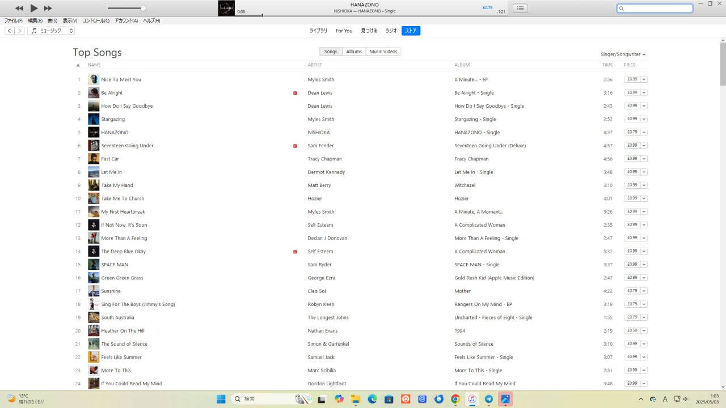Sort the list using the rank arrow header
Screen dimensions: 726x408
(78, 65)
